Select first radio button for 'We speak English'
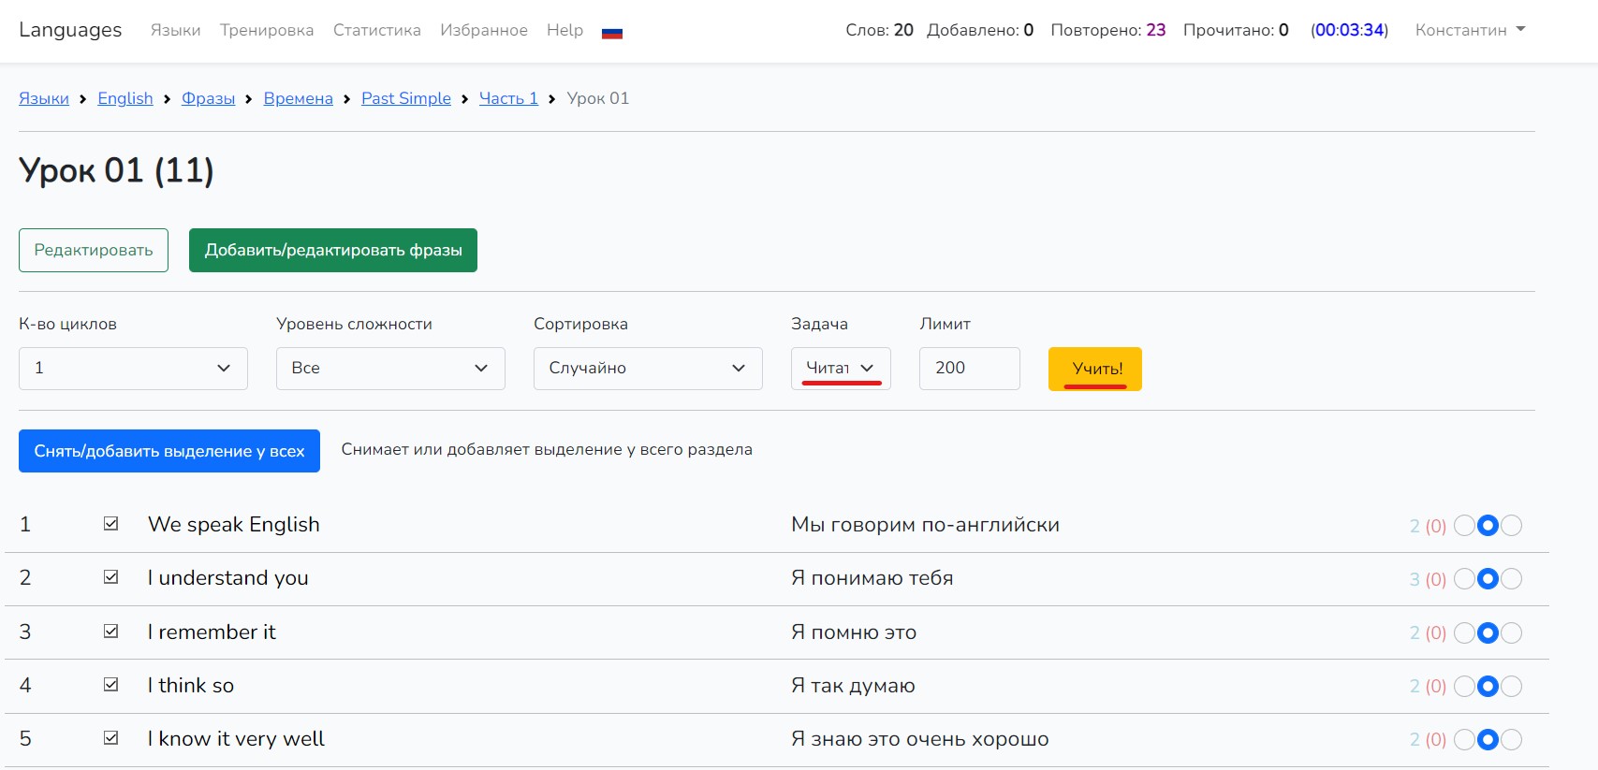This screenshot has width=1598, height=770. [x=1464, y=526]
